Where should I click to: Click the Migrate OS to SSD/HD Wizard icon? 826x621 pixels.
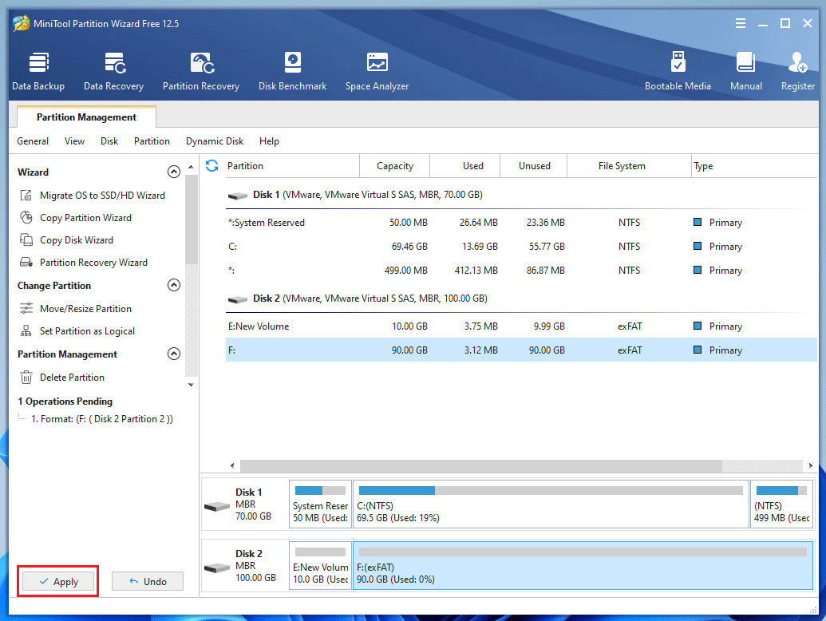coord(26,196)
